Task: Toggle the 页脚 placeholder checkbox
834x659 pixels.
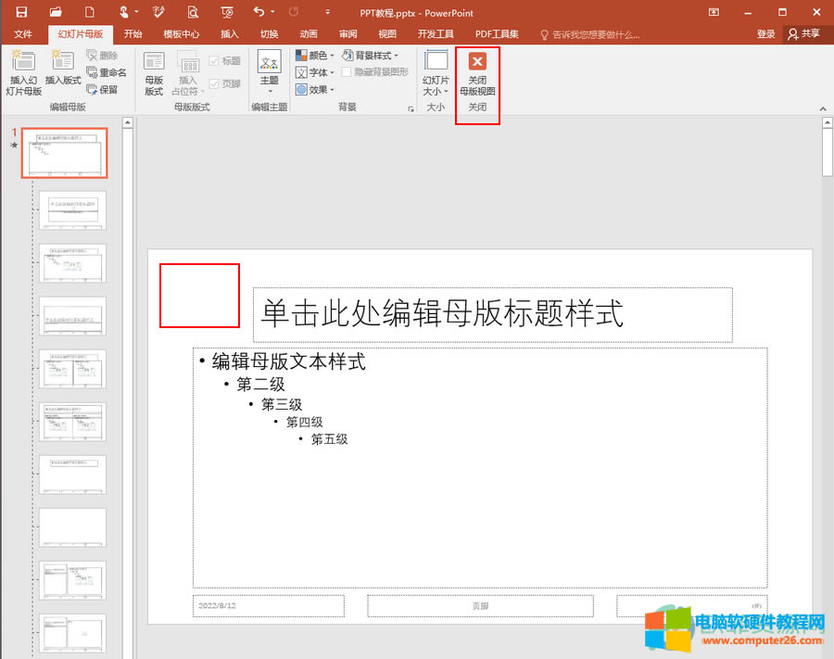Action: tap(213, 83)
